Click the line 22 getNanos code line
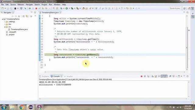The image size is (195, 110). click(76, 55)
